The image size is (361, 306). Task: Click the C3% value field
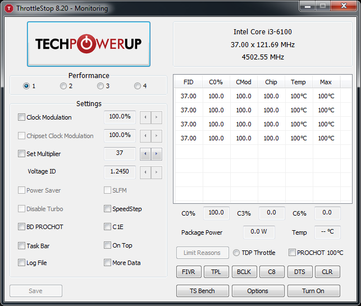(x=272, y=213)
